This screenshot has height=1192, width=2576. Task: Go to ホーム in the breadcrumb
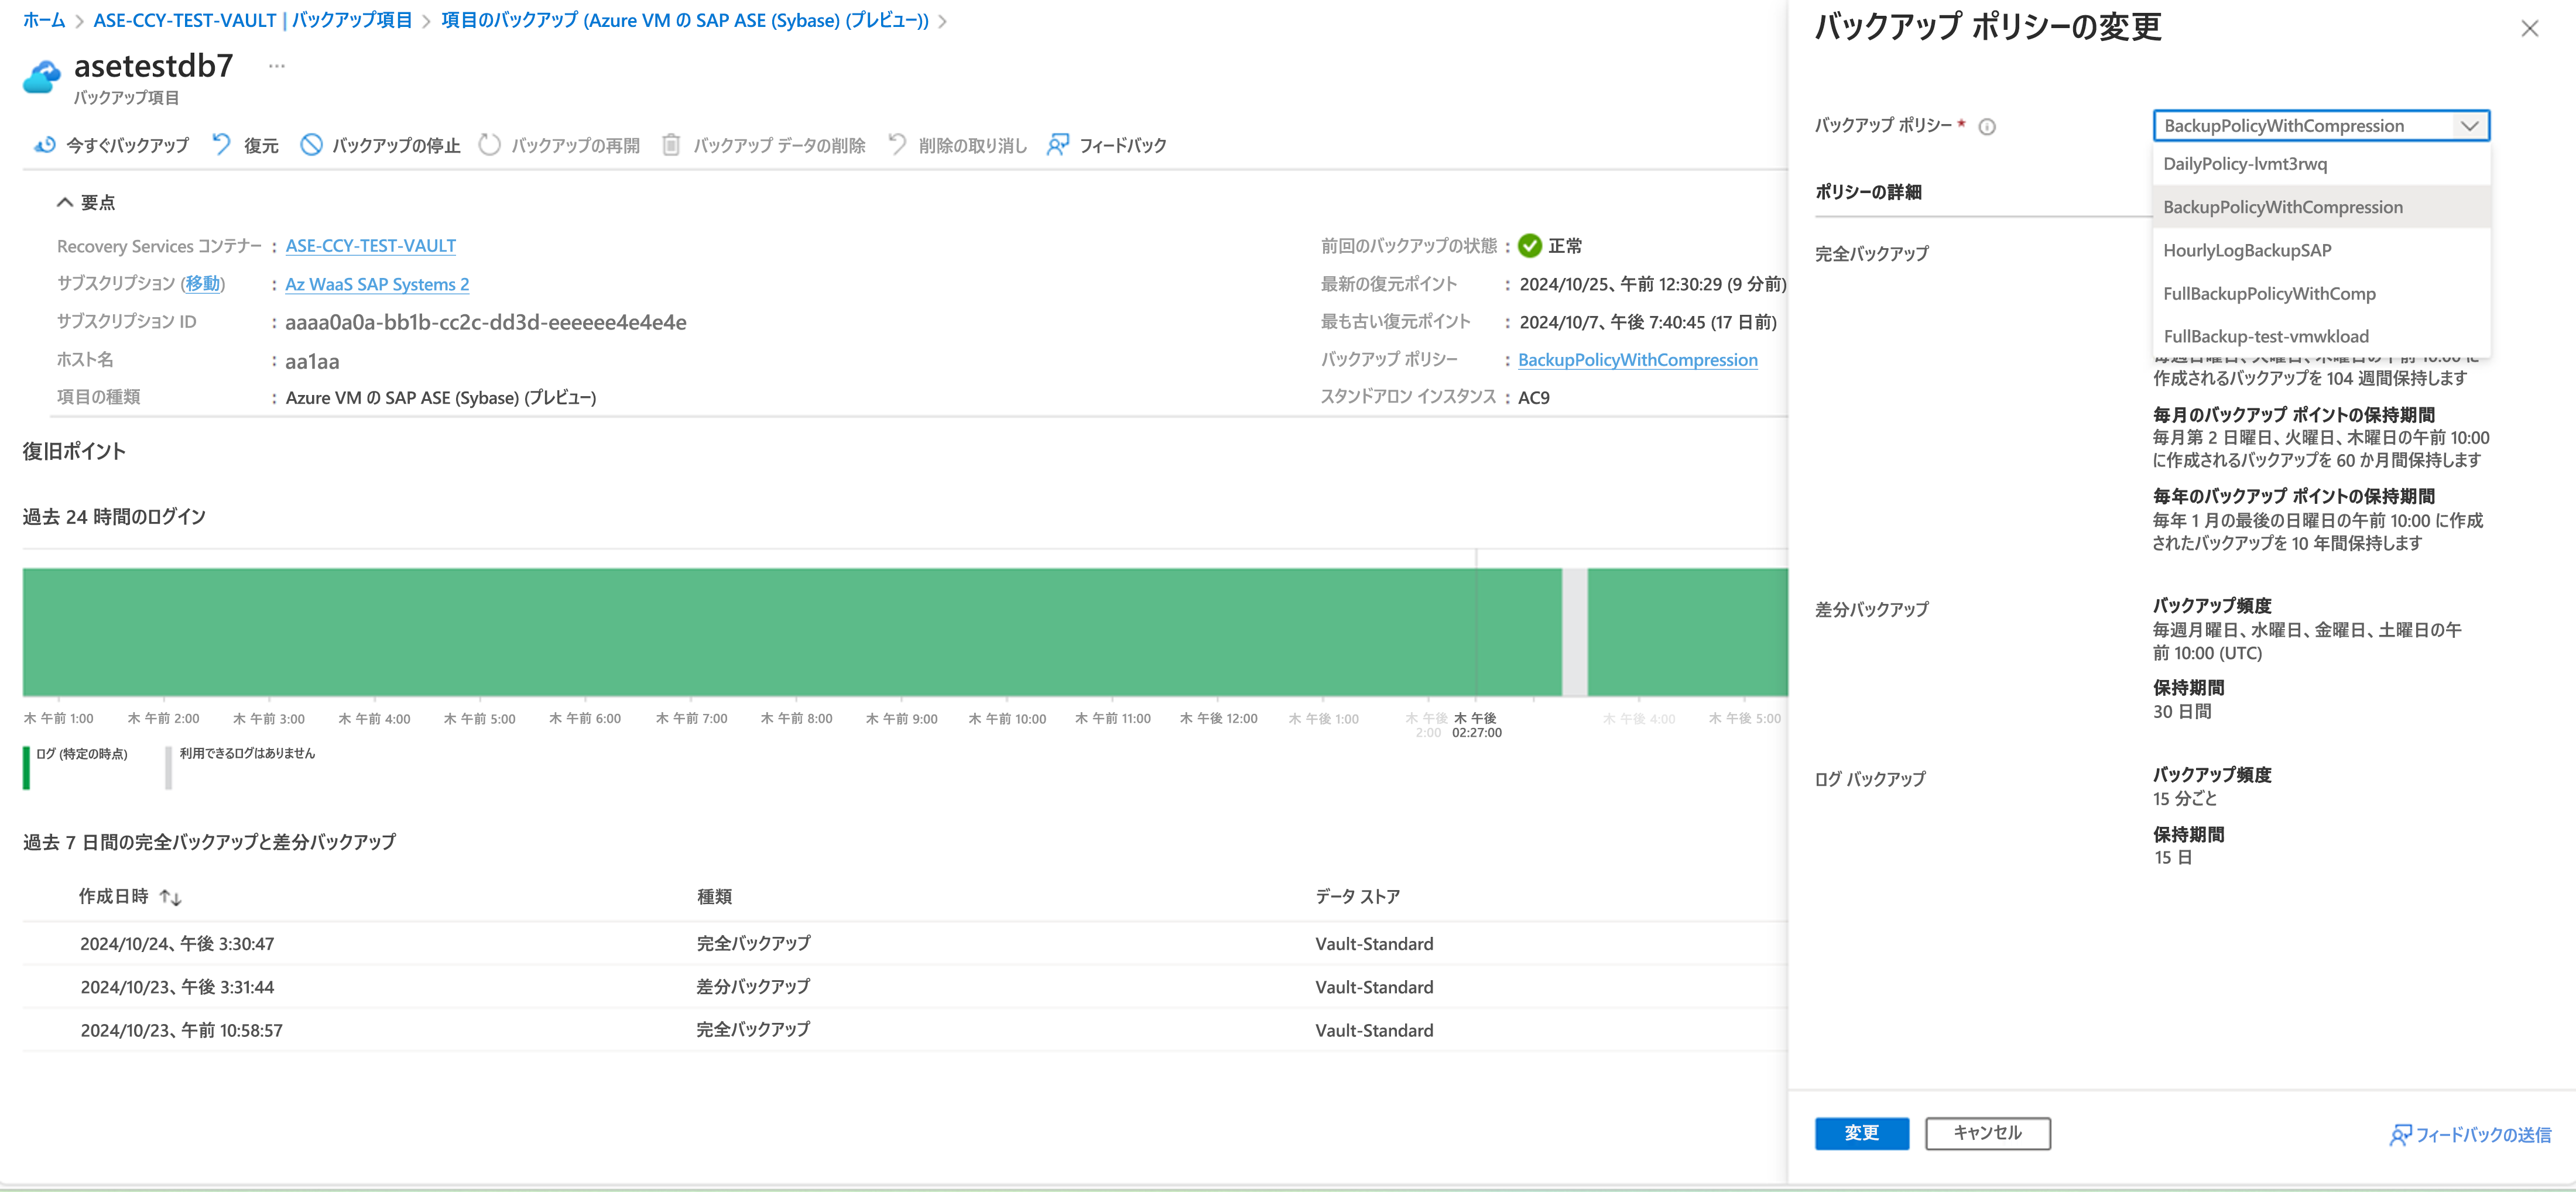(43, 20)
